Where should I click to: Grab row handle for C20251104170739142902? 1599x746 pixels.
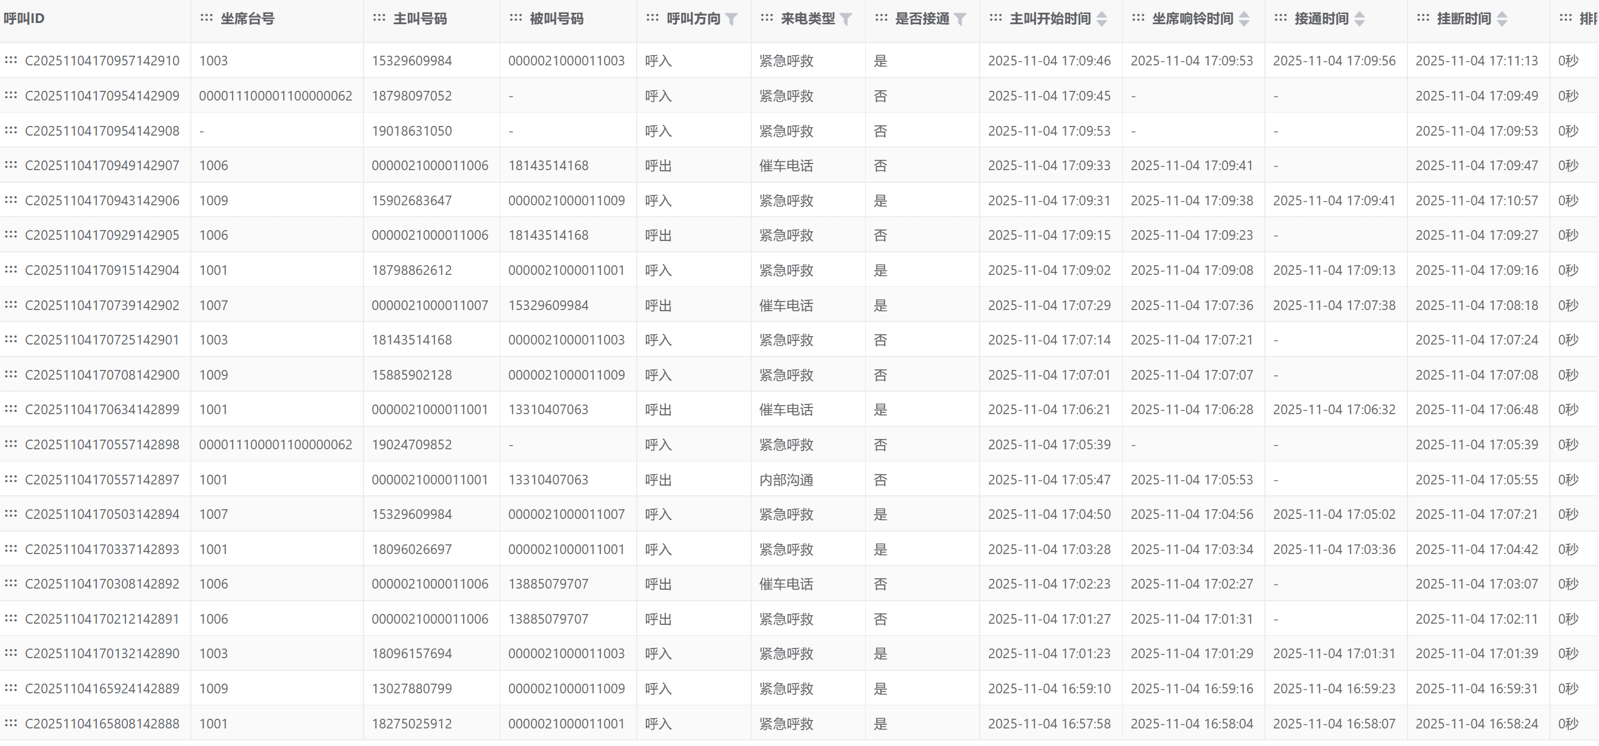pyautogui.click(x=10, y=305)
